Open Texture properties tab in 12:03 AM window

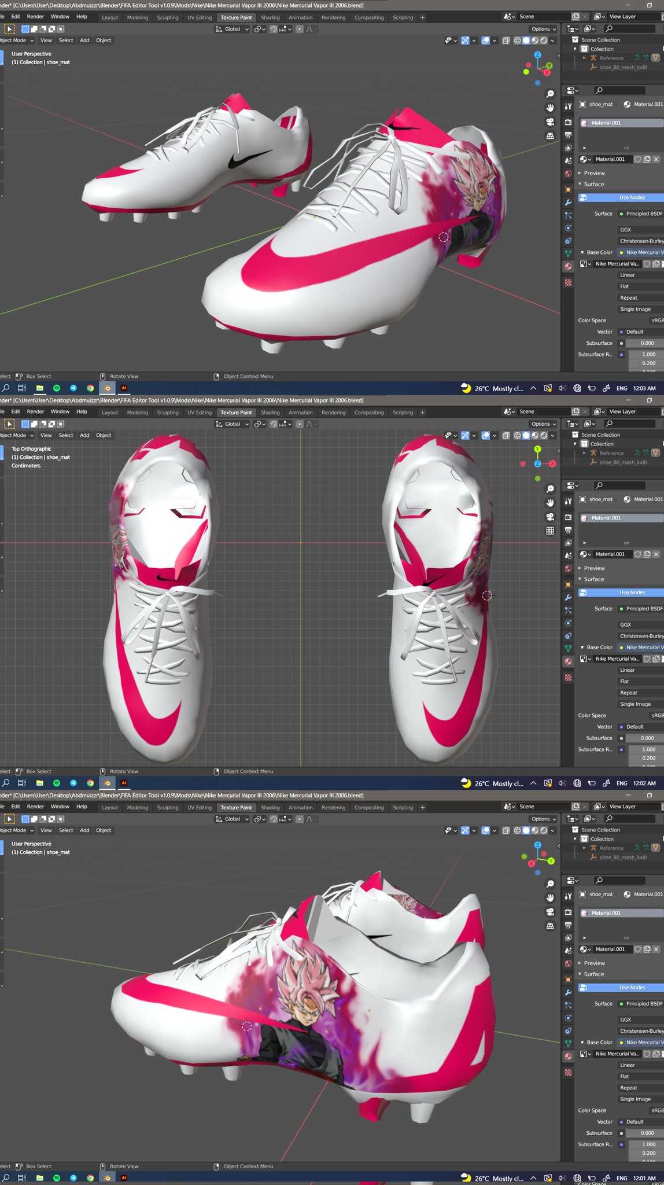click(x=568, y=282)
